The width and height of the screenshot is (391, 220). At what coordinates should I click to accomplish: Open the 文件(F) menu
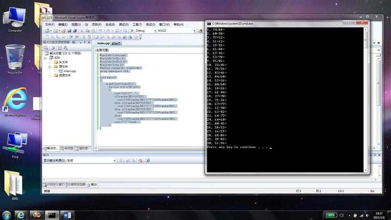(x=50, y=24)
